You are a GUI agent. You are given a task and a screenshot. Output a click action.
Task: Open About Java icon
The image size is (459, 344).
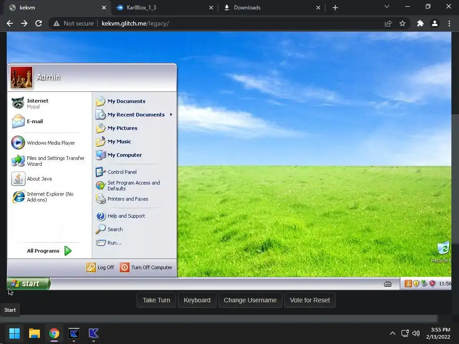coord(18,179)
